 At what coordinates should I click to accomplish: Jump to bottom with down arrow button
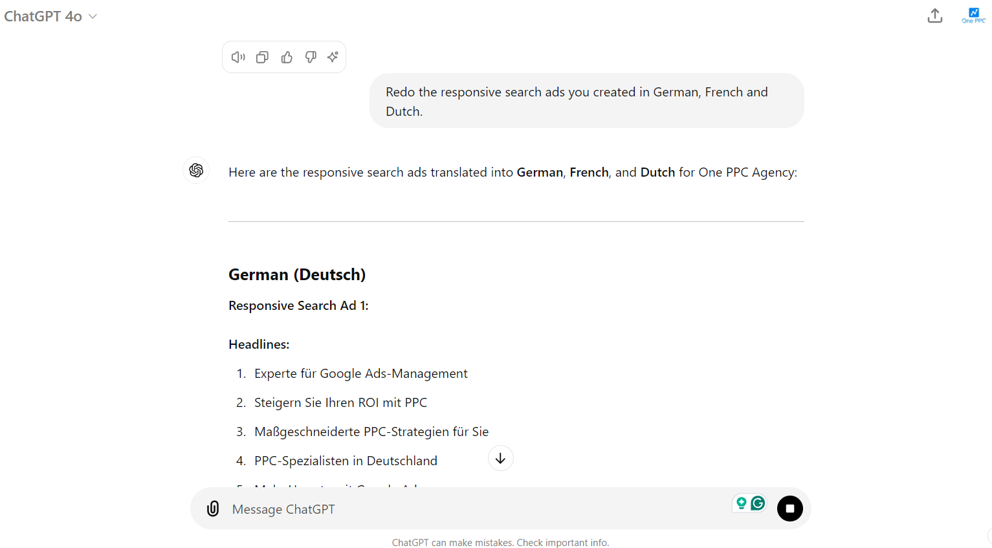point(500,458)
